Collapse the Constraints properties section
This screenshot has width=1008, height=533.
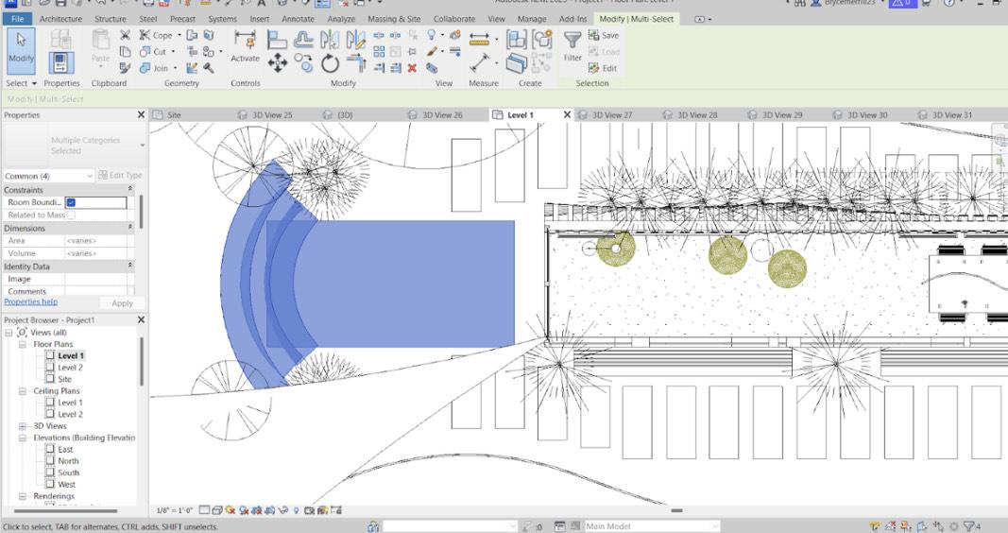130,190
